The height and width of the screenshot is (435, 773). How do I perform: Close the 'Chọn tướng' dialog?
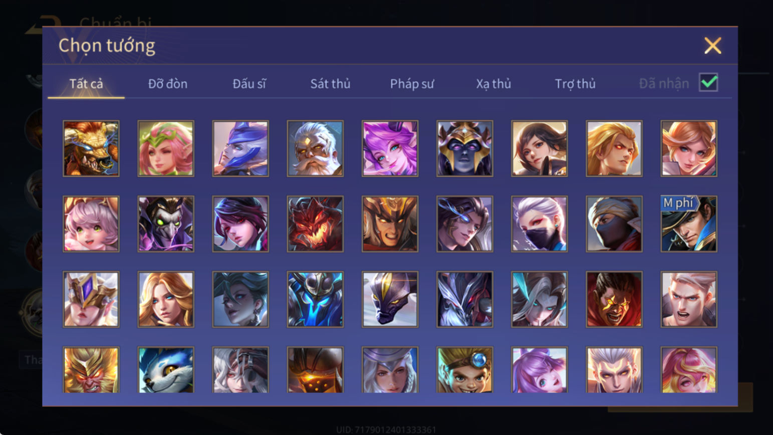(712, 46)
